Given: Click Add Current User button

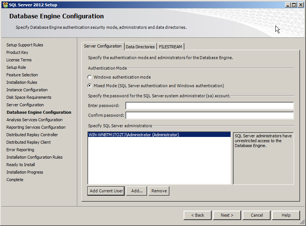Looking at the screenshot, I should (106, 191).
